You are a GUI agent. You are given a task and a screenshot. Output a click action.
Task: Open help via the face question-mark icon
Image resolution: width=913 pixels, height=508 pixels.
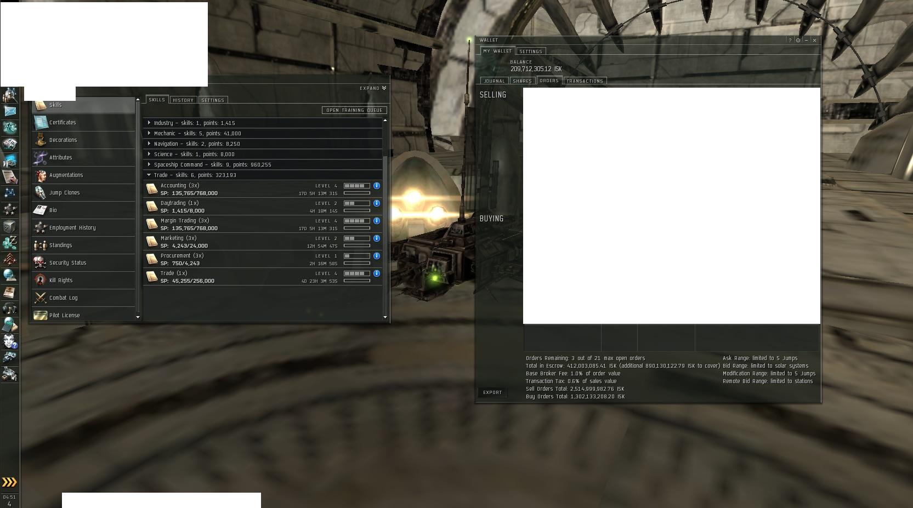click(x=10, y=341)
